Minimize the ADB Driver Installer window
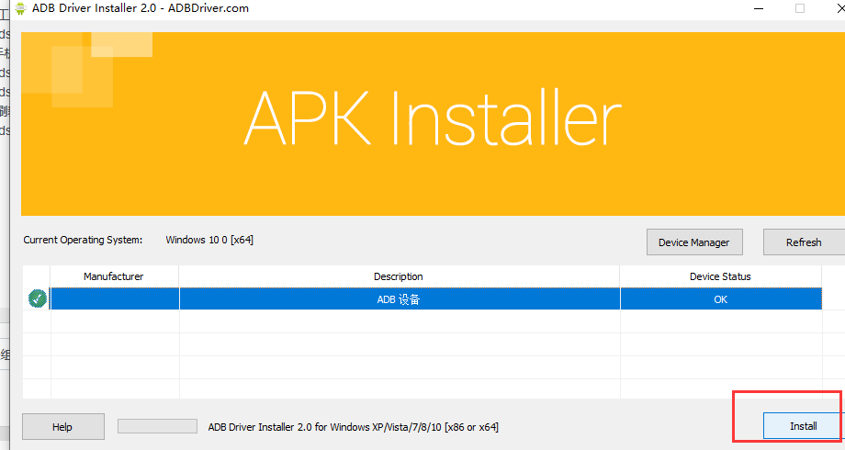845x450 pixels. click(758, 8)
